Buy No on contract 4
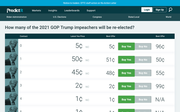 click(143, 99)
